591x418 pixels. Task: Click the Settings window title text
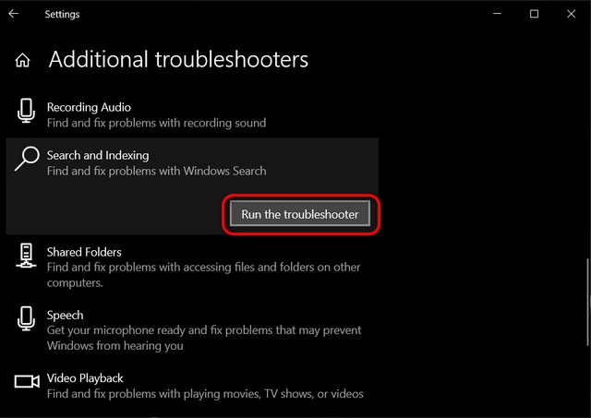[62, 15]
